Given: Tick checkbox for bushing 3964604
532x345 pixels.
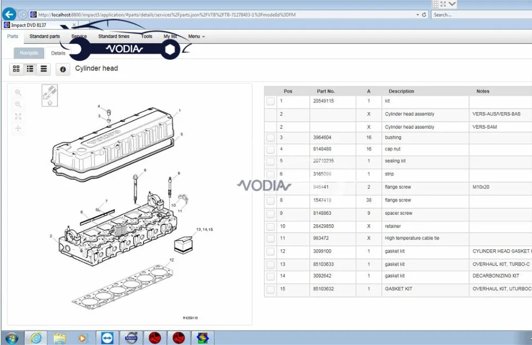Looking at the screenshot, I should point(270,138).
